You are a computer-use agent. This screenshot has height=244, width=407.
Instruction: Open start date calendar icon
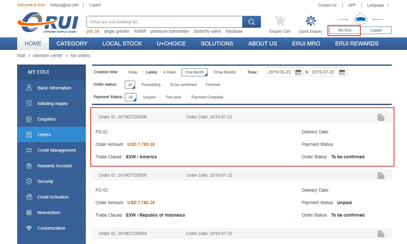(x=298, y=72)
